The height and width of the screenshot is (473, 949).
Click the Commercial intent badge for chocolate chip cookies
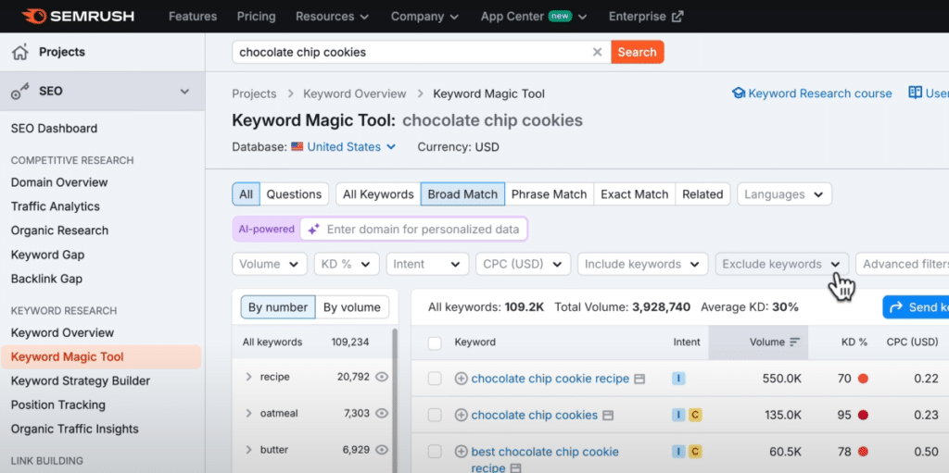(695, 415)
